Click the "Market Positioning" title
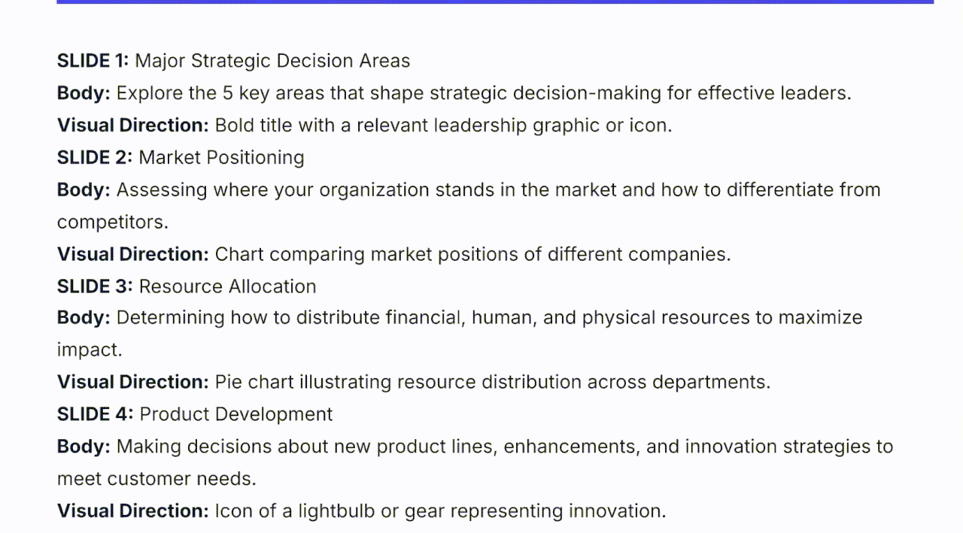The image size is (963, 533). [x=222, y=158]
